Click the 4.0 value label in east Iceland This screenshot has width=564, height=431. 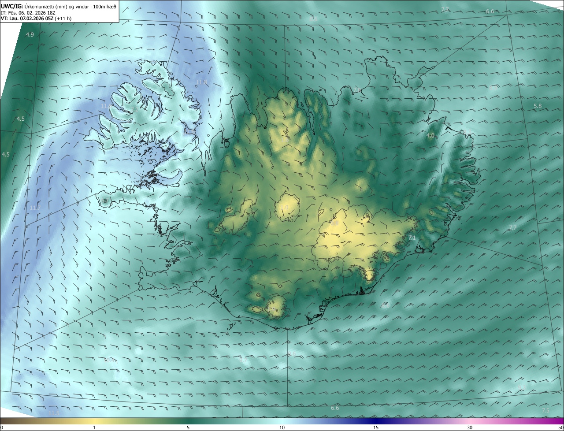pyautogui.click(x=430, y=136)
